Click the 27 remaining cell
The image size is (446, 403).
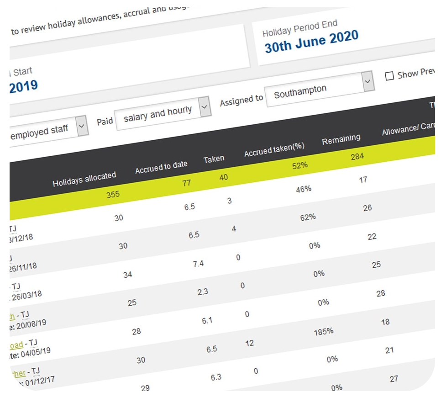click(394, 379)
